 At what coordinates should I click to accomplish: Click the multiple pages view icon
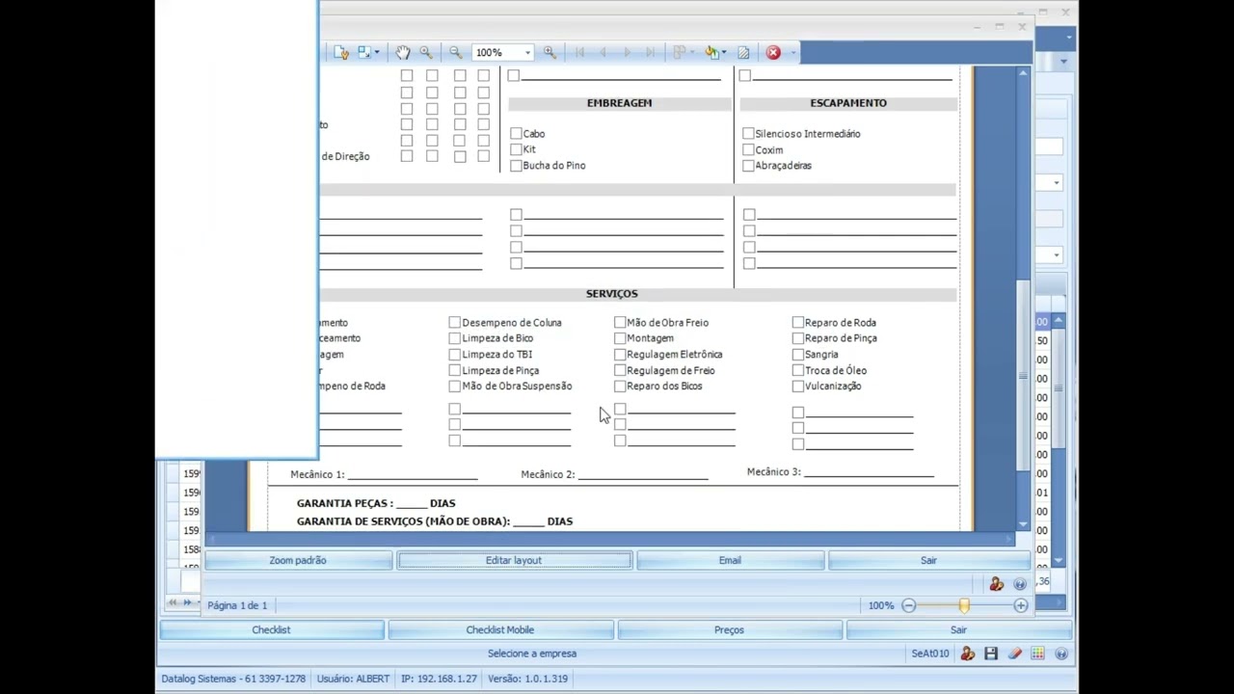click(x=680, y=52)
